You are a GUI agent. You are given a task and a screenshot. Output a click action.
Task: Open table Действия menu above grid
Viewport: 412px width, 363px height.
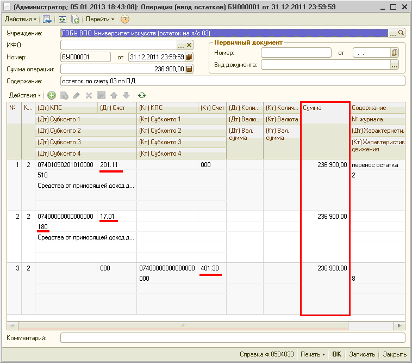(25, 95)
